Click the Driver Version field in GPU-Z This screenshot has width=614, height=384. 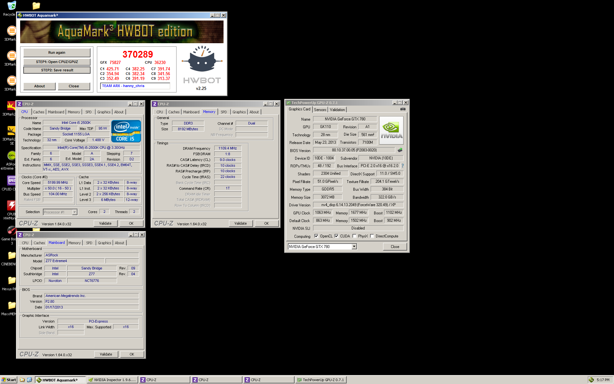click(358, 205)
